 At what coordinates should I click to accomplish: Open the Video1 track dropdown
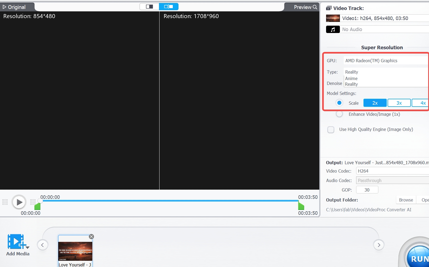coord(385,18)
